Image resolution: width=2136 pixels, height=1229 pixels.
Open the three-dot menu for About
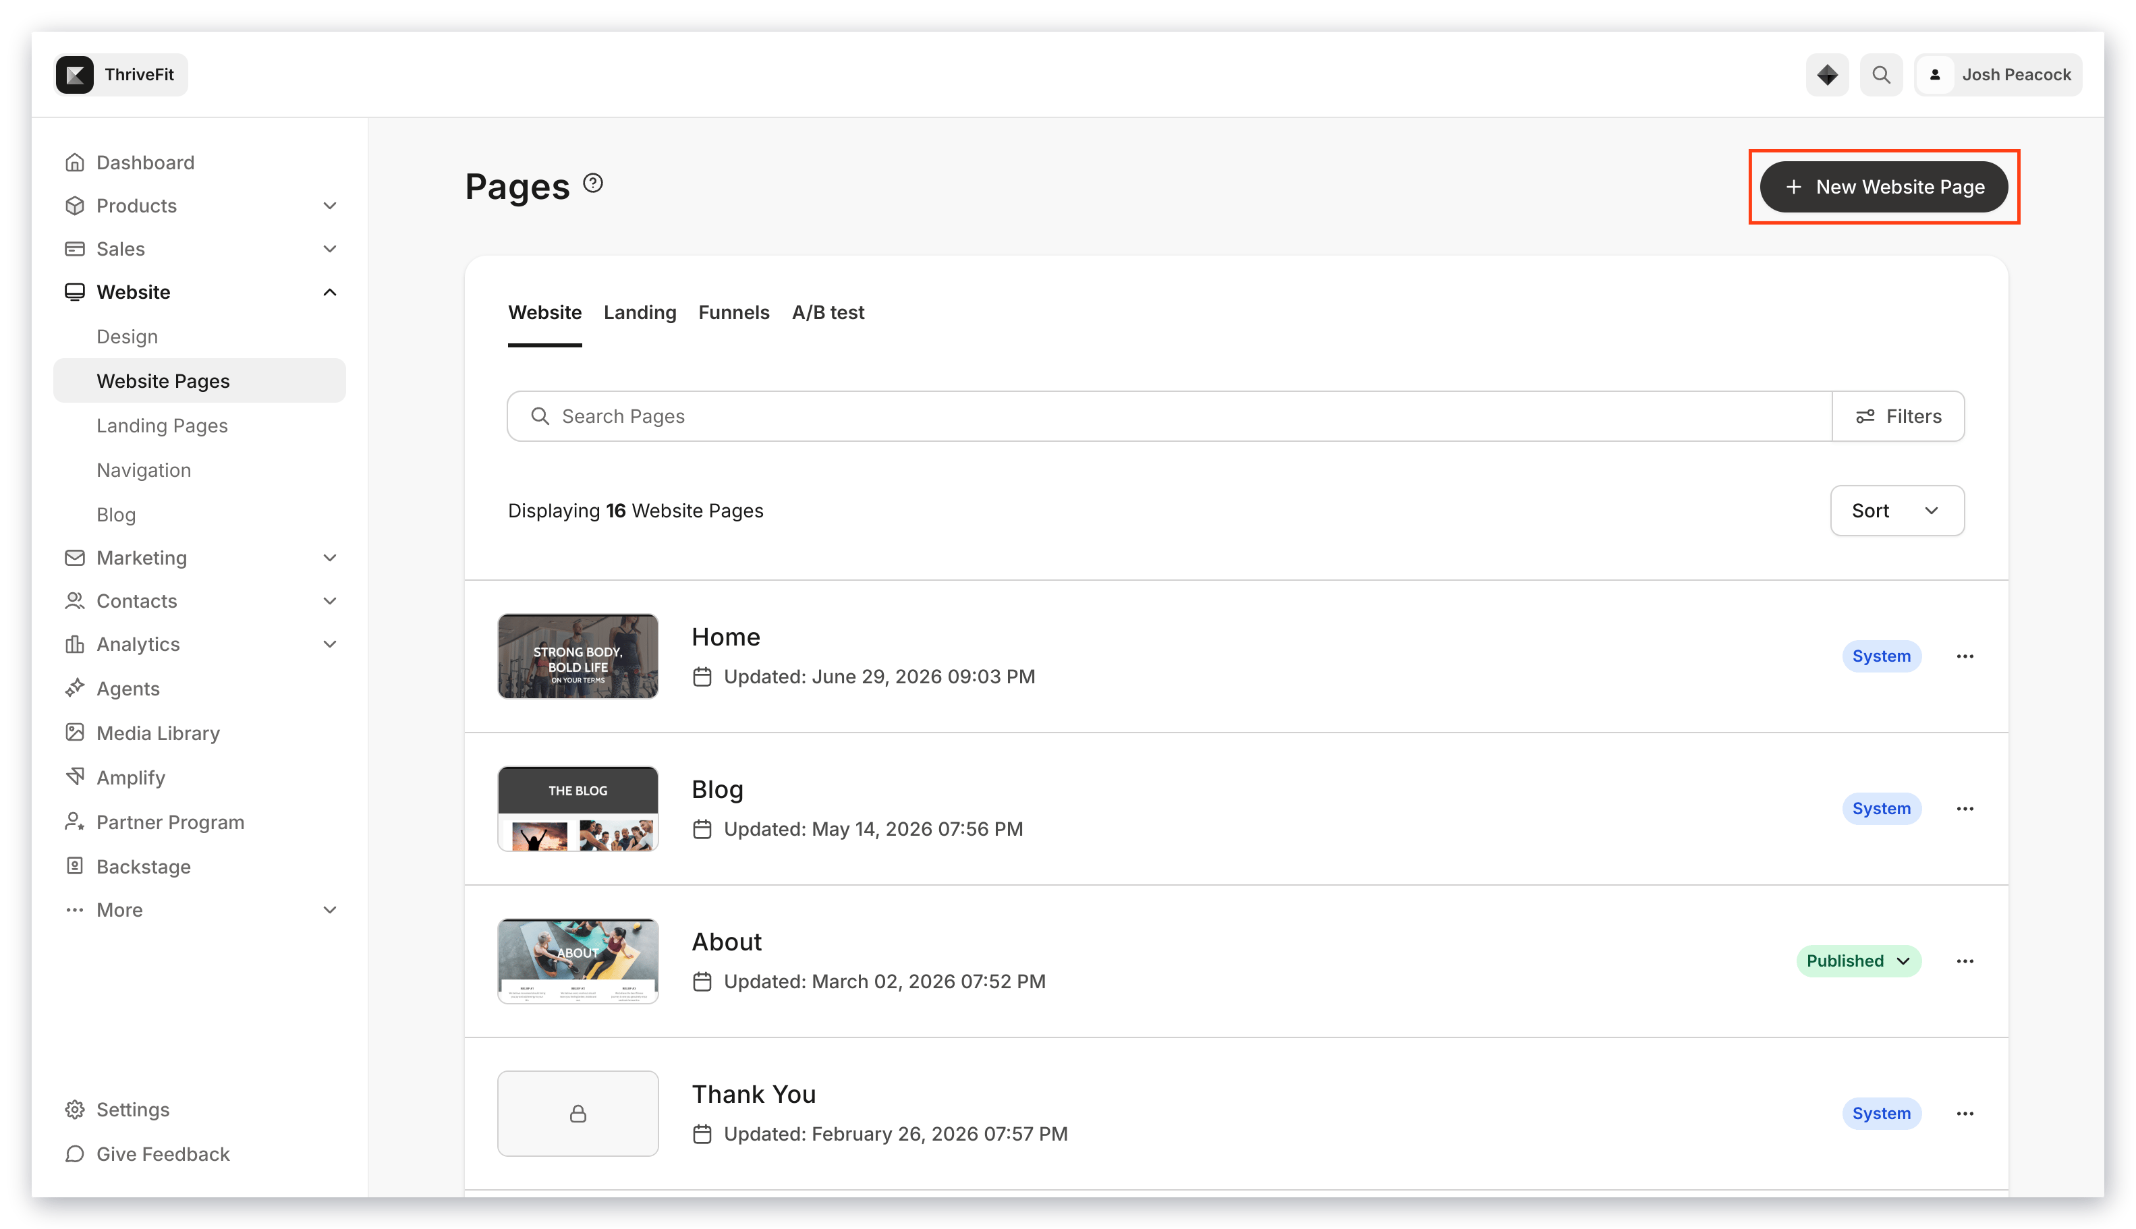[x=1964, y=961]
